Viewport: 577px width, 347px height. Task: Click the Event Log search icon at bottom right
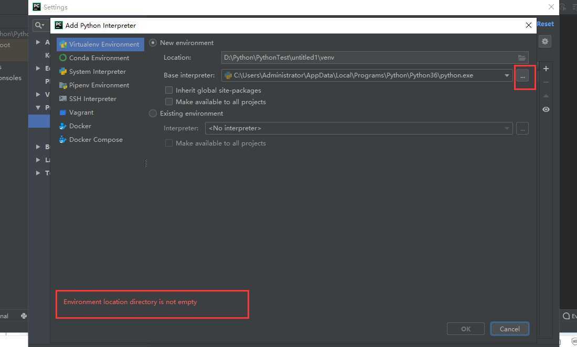pyautogui.click(x=567, y=316)
